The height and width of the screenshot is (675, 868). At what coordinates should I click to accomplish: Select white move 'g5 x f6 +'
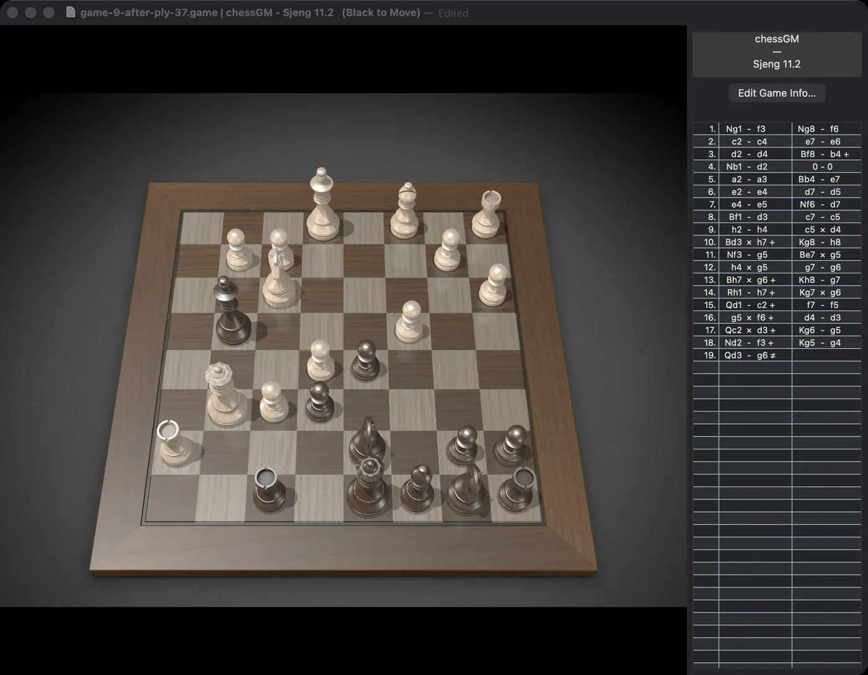[x=755, y=318]
